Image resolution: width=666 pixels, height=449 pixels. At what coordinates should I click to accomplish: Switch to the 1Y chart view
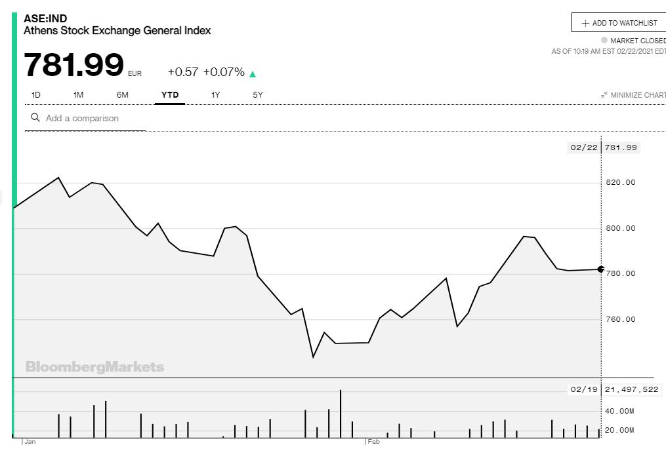coord(215,95)
